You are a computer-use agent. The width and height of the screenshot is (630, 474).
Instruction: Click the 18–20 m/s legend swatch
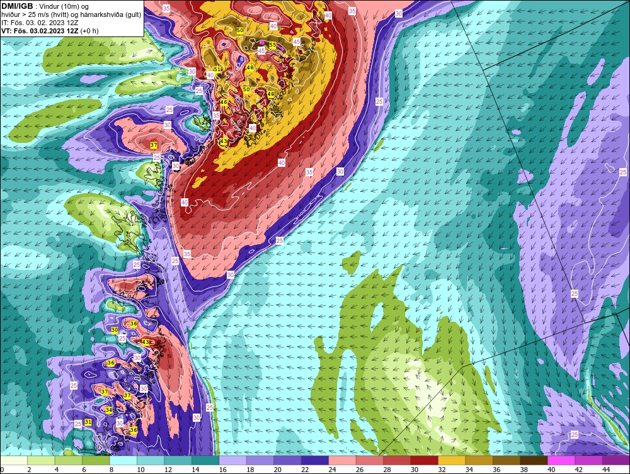point(260,460)
